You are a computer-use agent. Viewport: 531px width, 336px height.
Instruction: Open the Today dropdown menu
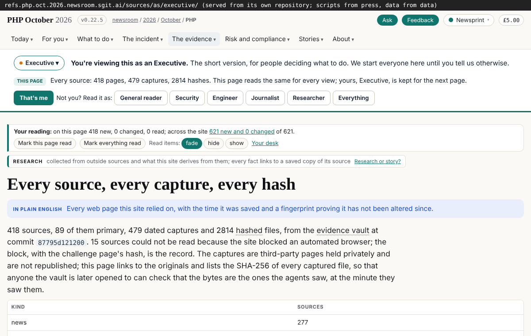[22, 39]
